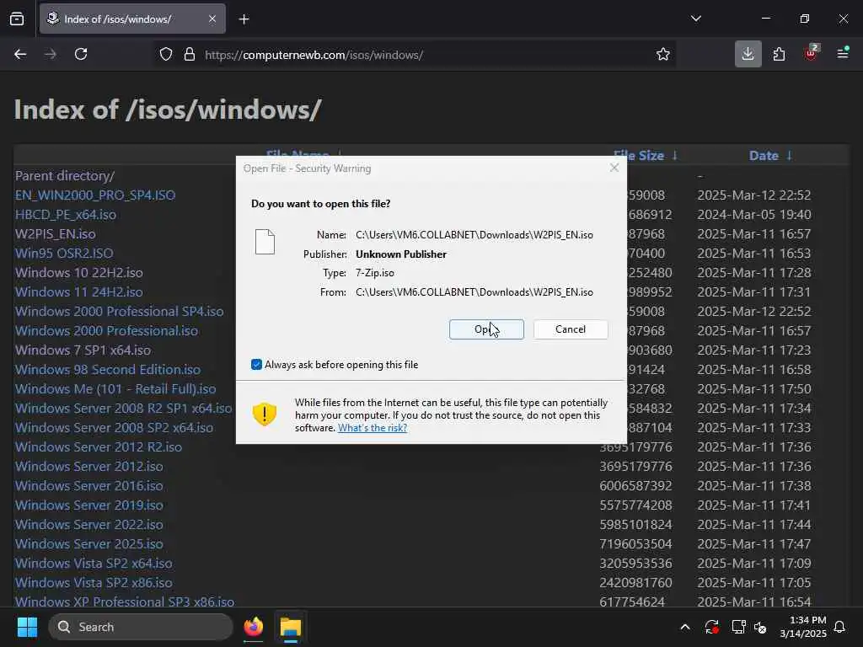Download Windows Server 2016.iso

tap(89, 485)
